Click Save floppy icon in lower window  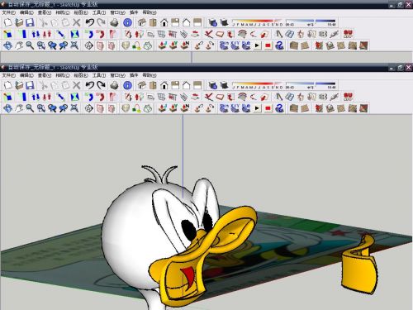[x=30, y=85]
